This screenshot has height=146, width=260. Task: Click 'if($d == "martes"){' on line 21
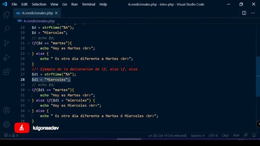(52, 43)
